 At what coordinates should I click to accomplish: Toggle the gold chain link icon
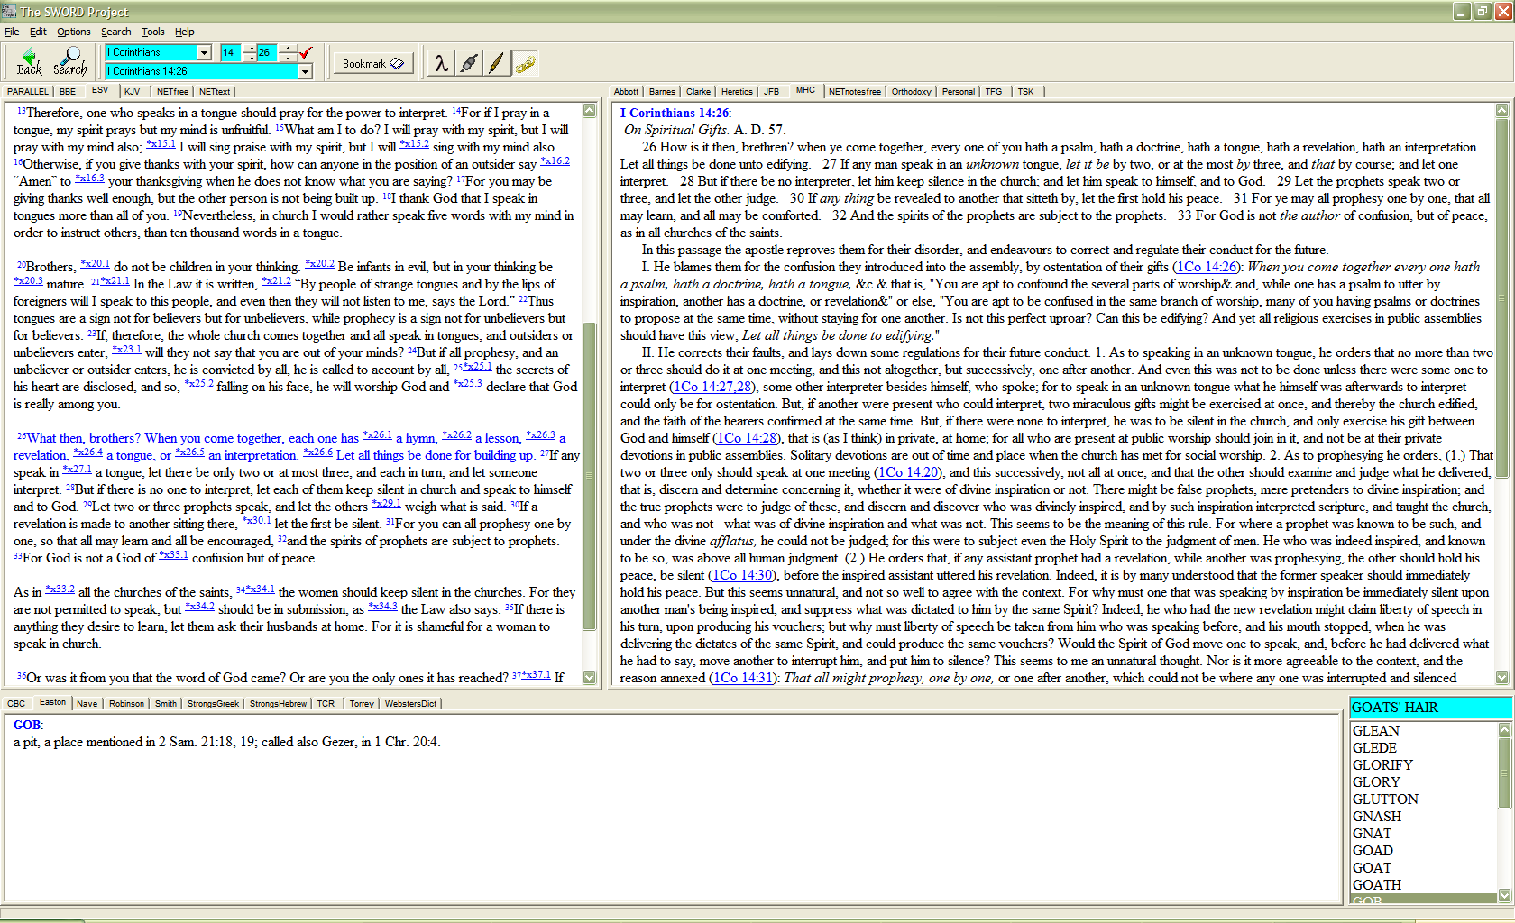525,63
